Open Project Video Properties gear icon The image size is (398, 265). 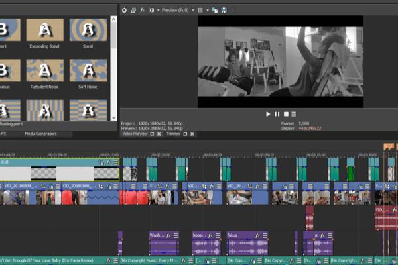click(x=124, y=10)
